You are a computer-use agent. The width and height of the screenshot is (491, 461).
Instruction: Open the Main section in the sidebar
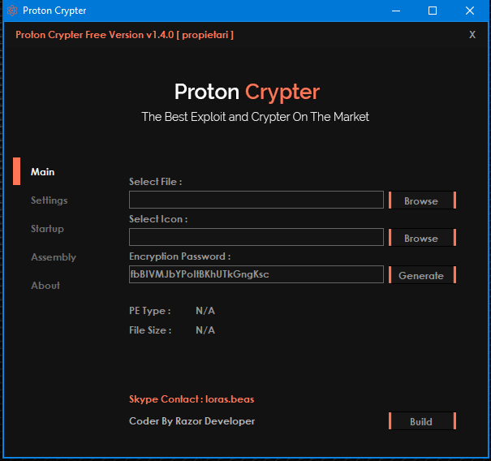click(42, 171)
